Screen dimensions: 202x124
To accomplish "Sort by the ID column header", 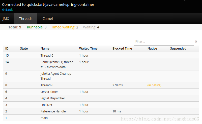I will [x=7, y=49].
